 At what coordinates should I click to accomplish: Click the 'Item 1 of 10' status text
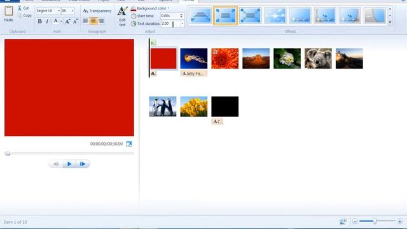(15, 222)
